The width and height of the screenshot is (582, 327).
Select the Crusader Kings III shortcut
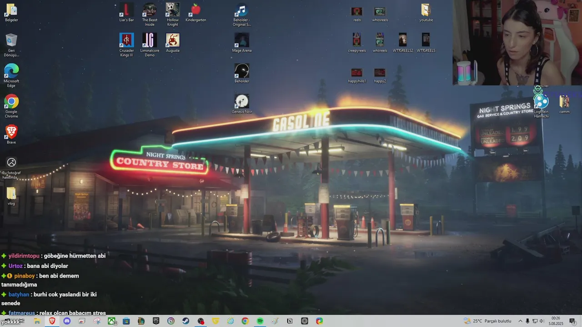126,45
